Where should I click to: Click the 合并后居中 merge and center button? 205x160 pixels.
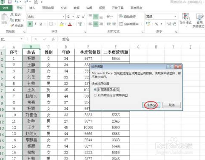point(129,24)
